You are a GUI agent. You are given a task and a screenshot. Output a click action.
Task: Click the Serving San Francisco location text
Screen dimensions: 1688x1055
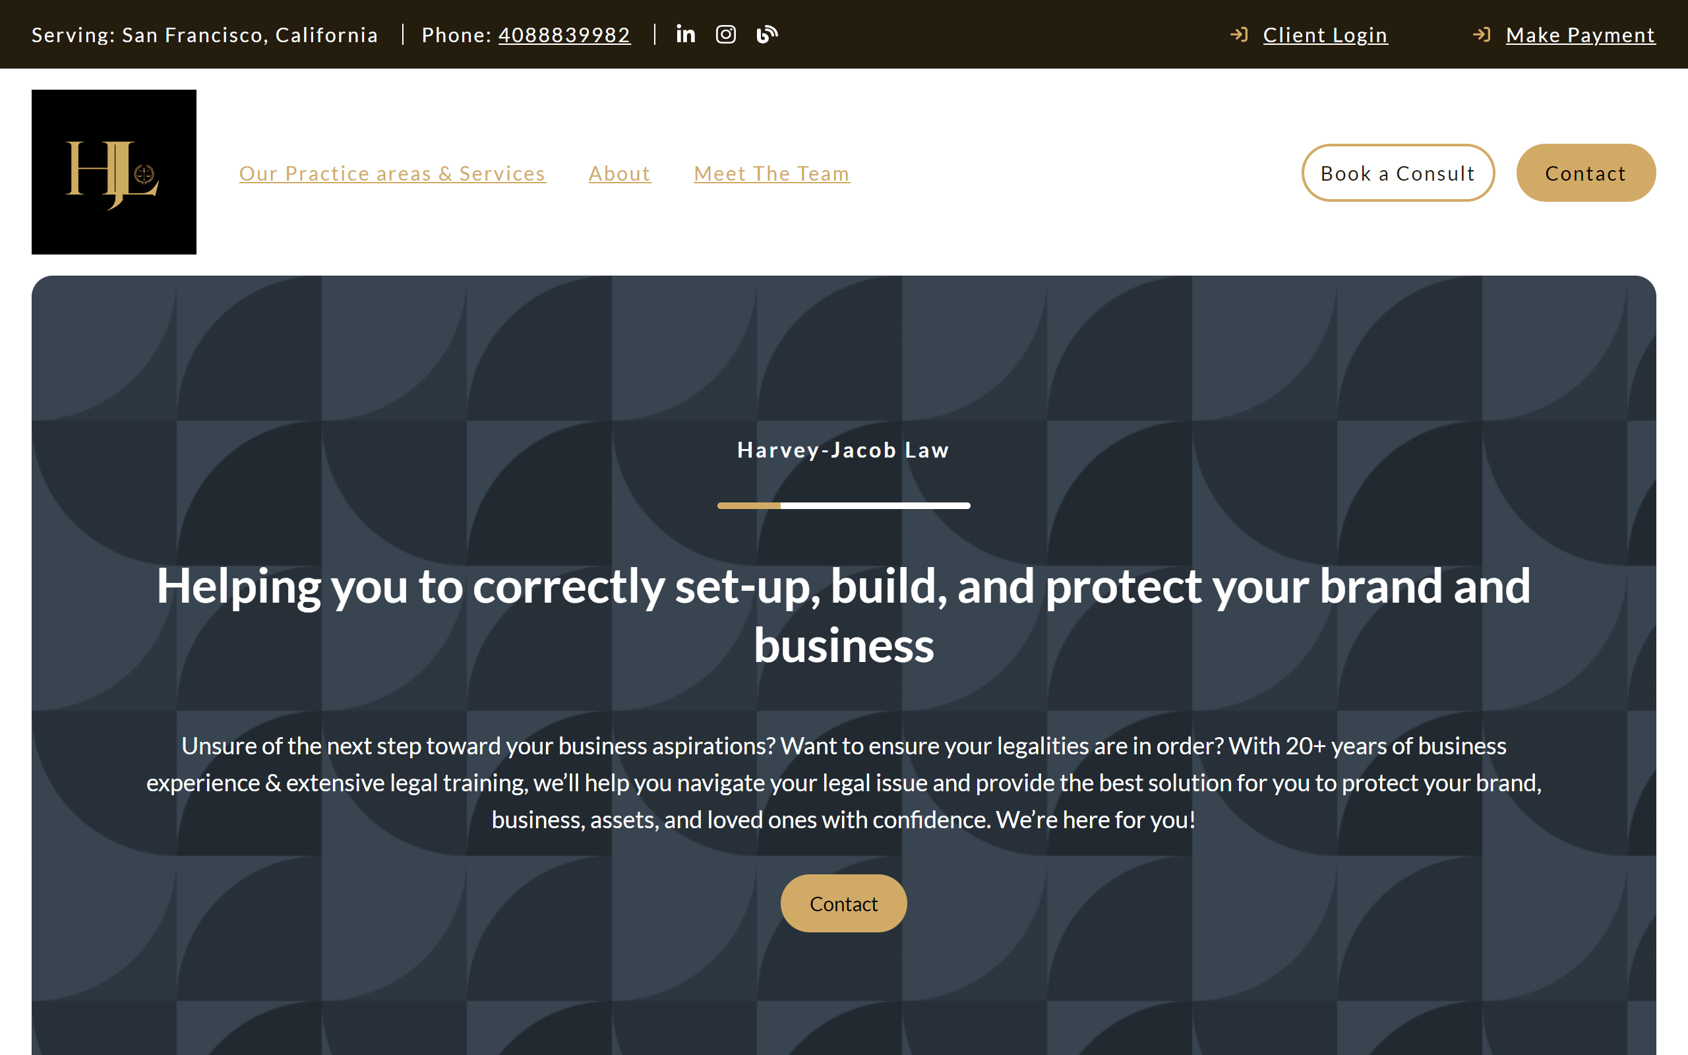pyautogui.click(x=204, y=34)
